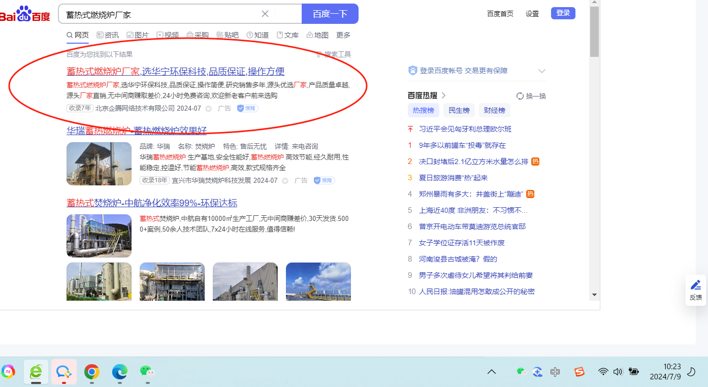
Task: Open the 华瑞蓄热燃烧炉 result link
Action: (x=136, y=131)
